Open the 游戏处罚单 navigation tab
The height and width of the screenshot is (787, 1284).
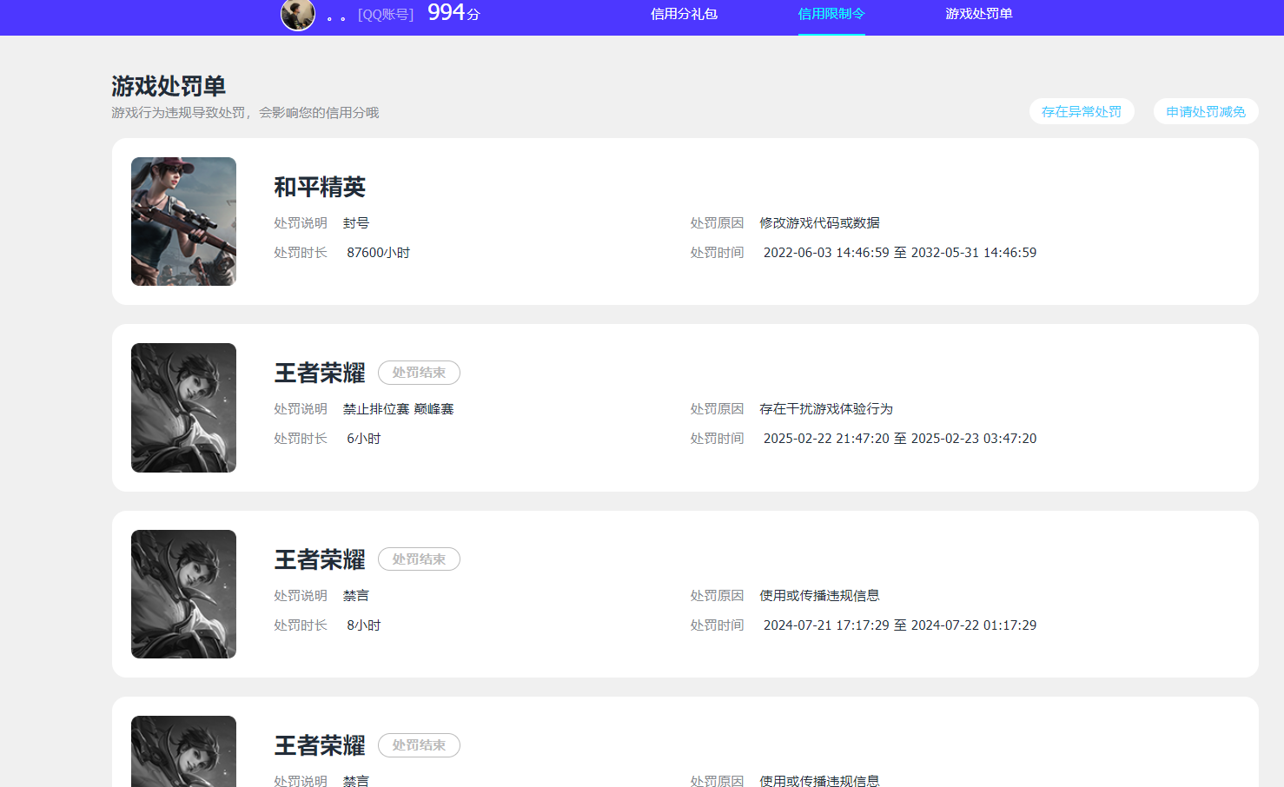[979, 14]
